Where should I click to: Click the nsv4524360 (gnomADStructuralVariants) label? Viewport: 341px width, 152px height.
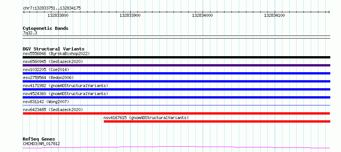click(x=66, y=94)
